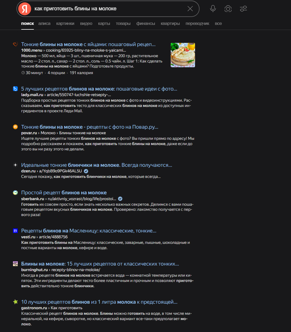291x332 pixels.
Task: Click the sberbank.ru green favicon
Action: click(x=15, y=192)
